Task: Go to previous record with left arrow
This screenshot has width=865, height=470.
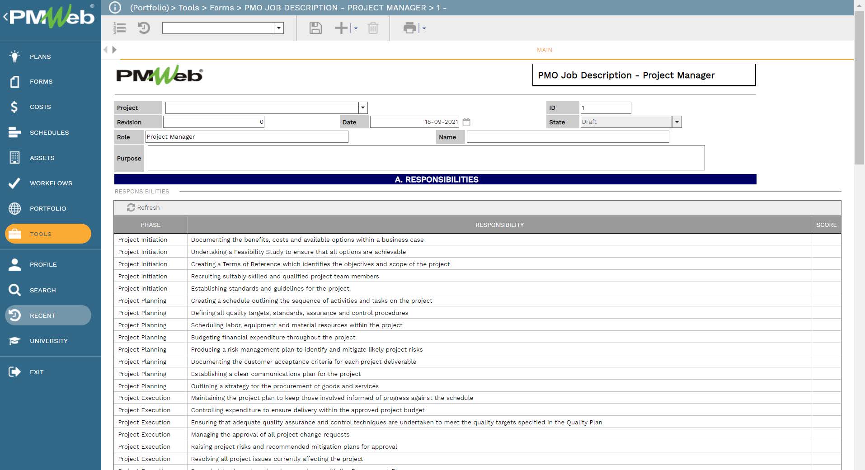Action: click(106, 50)
